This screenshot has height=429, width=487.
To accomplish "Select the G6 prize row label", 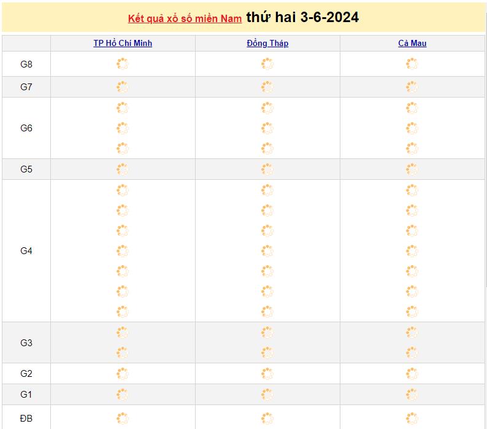I will [26, 128].
